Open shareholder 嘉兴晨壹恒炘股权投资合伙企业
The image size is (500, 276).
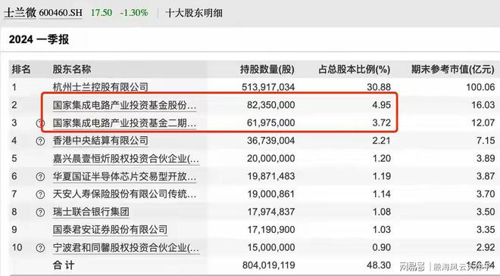point(126,159)
